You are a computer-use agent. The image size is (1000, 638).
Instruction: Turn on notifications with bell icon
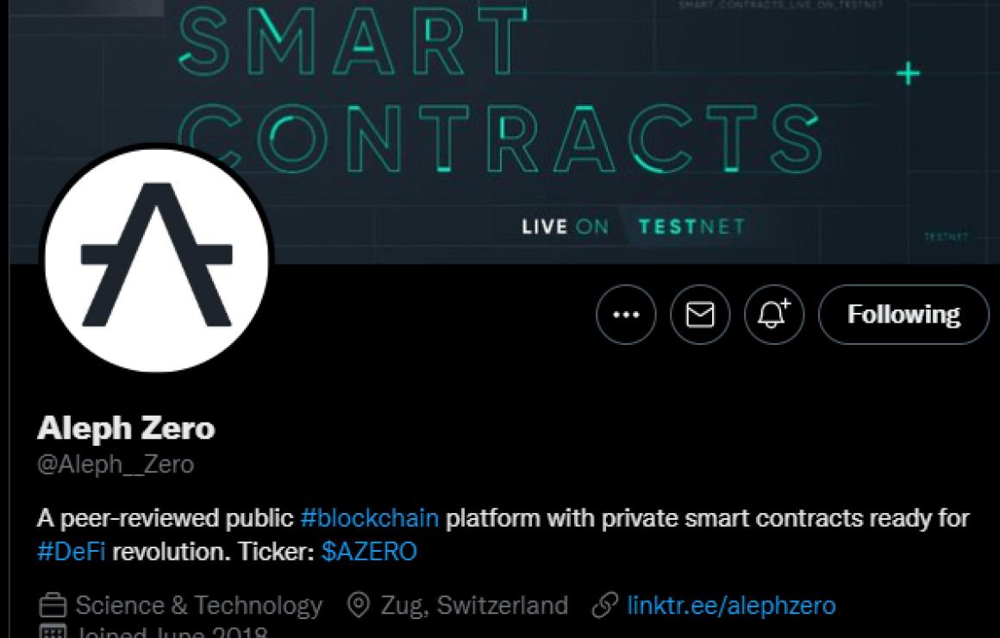773,315
